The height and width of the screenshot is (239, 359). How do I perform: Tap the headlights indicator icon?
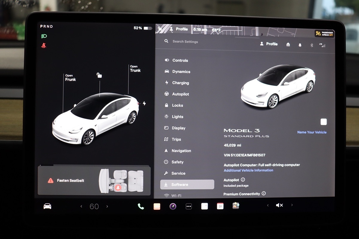(x=44, y=36)
